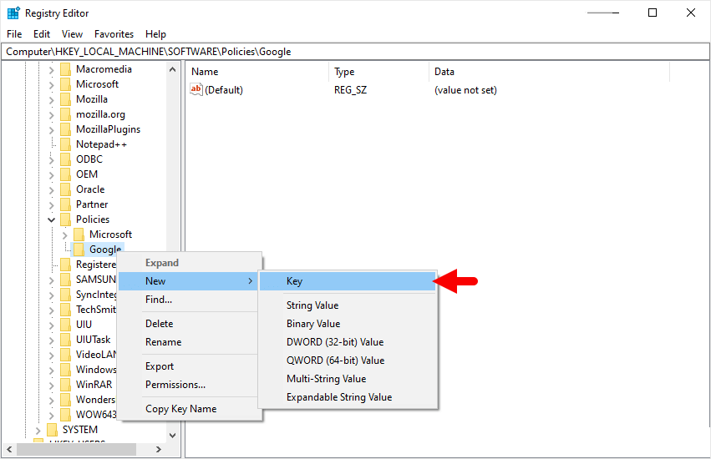Expand the Macromedia key
The width and height of the screenshot is (711, 459).
(x=51, y=70)
